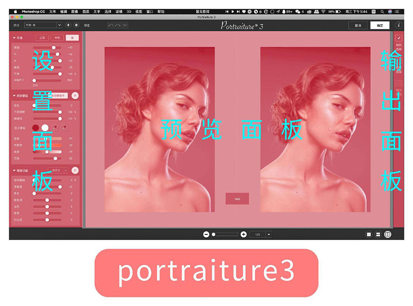Click the Spotlight search icon
Screen dimensions: 413x306
click(382, 11)
